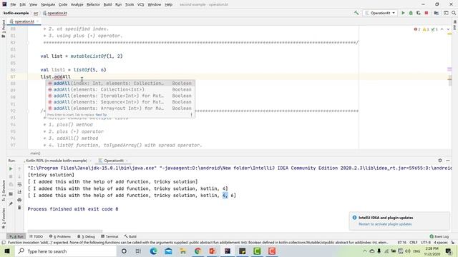Click the Build project hammer icon
Screen dimensions: 458x257
click(356, 13)
